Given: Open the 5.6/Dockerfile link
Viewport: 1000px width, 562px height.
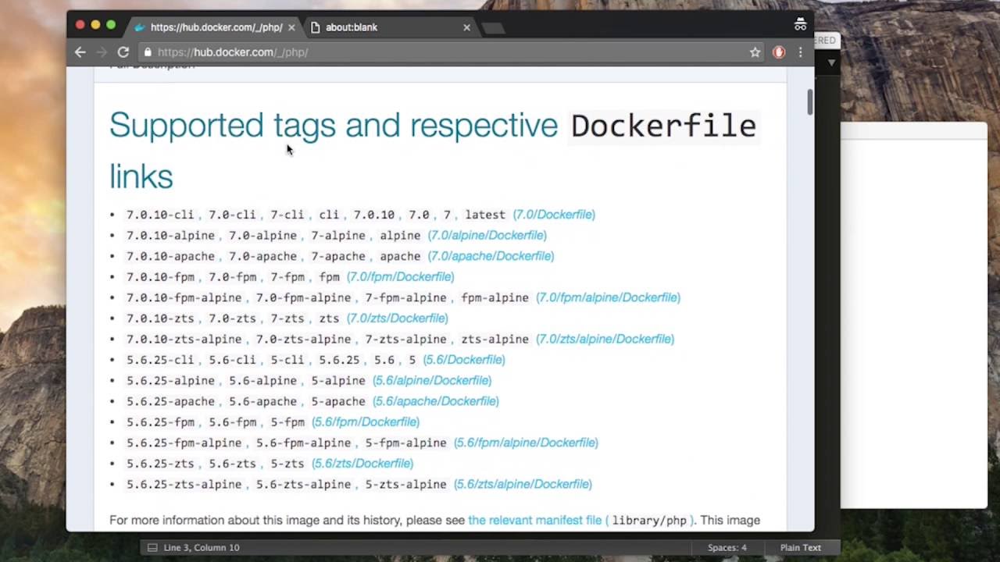Looking at the screenshot, I should pyautogui.click(x=464, y=360).
